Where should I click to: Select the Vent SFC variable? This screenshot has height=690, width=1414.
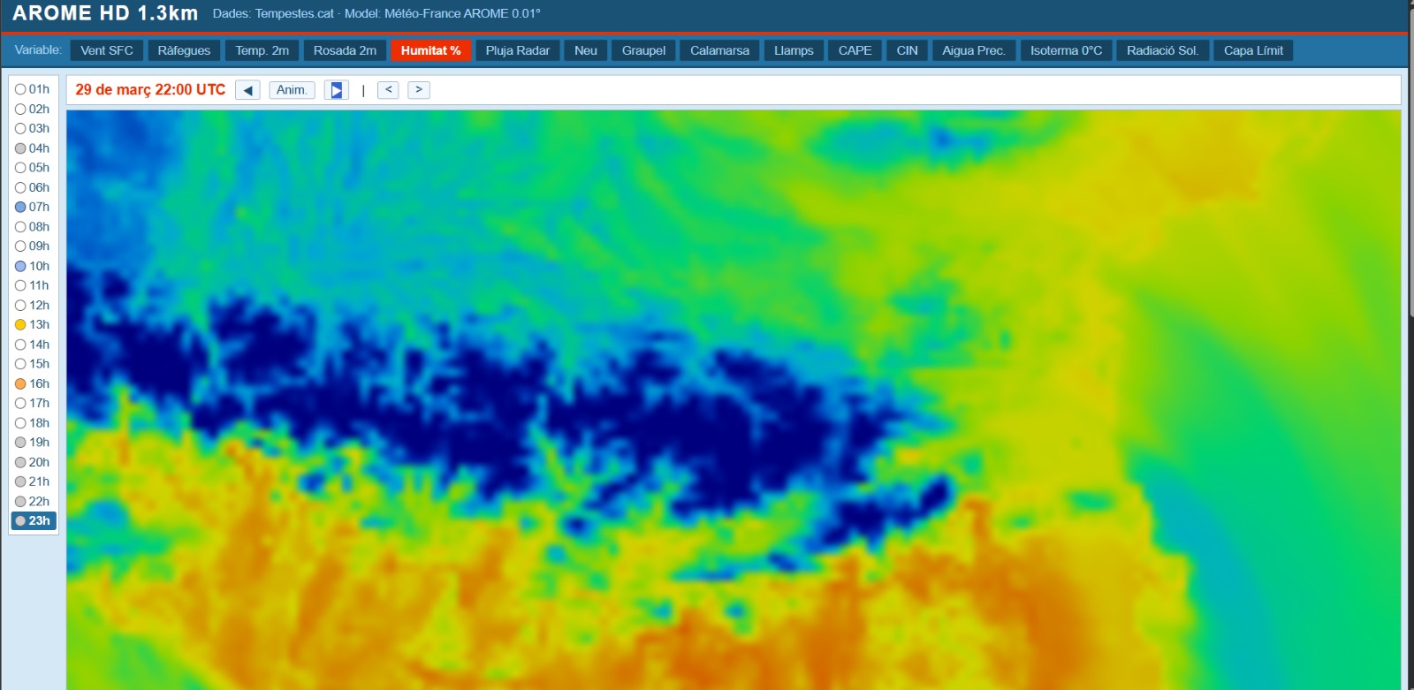tap(107, 50)
